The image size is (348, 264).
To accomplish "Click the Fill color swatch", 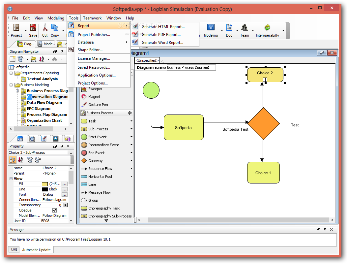I will pyautogui.click(x=45, y=184).
